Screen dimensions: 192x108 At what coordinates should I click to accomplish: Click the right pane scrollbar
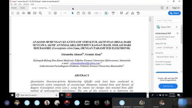click(x=181, y=35)
